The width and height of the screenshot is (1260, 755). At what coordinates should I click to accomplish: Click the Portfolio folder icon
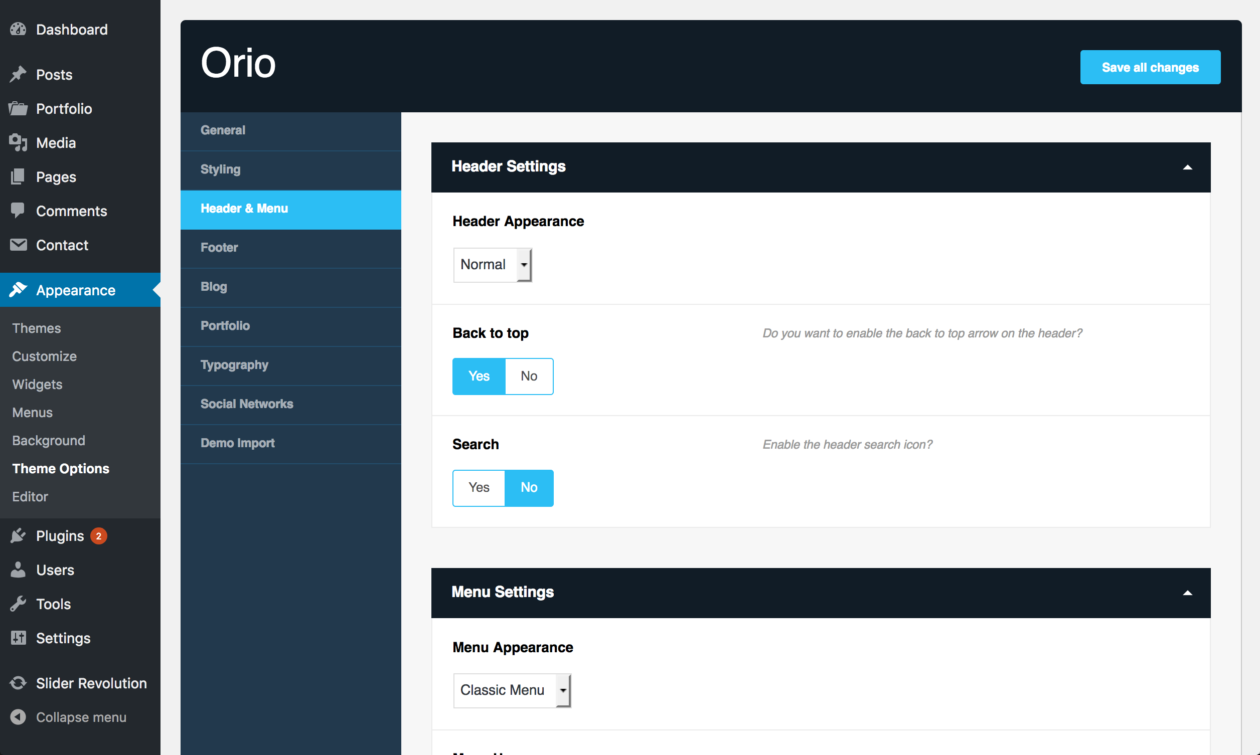[18, 108]
